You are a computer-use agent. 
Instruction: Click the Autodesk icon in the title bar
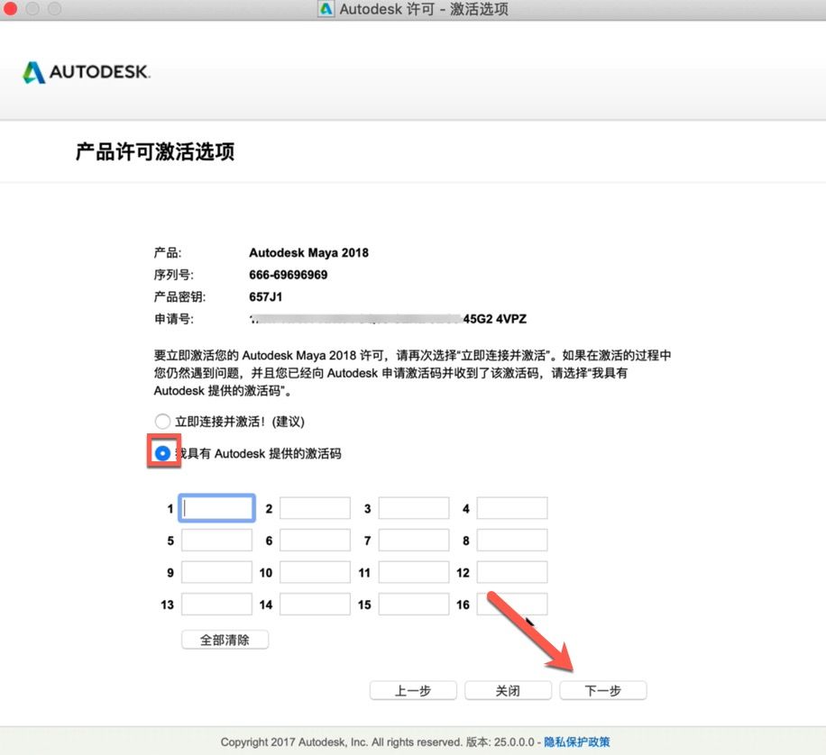coord(326,9)
